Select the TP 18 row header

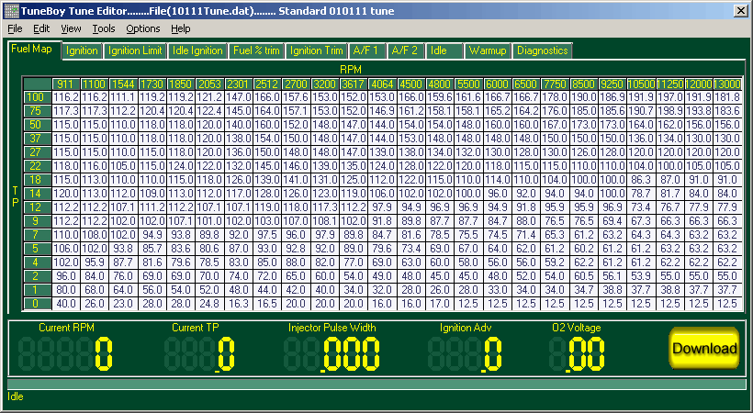[x=37, y=180]
